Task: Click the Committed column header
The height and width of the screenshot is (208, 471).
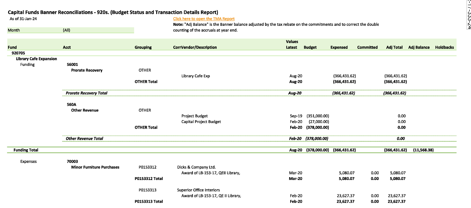Action: tap(367, 48)
